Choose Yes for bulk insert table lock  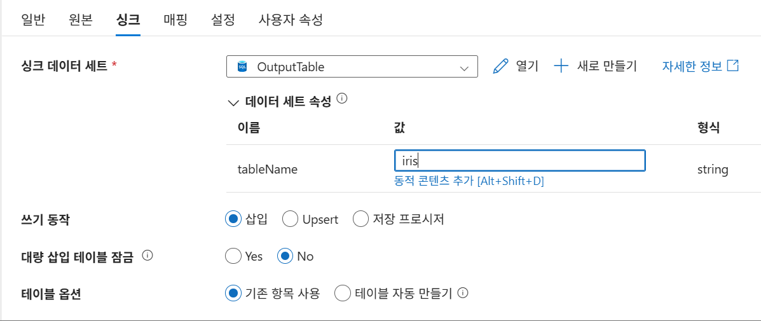tap(233, 257)
